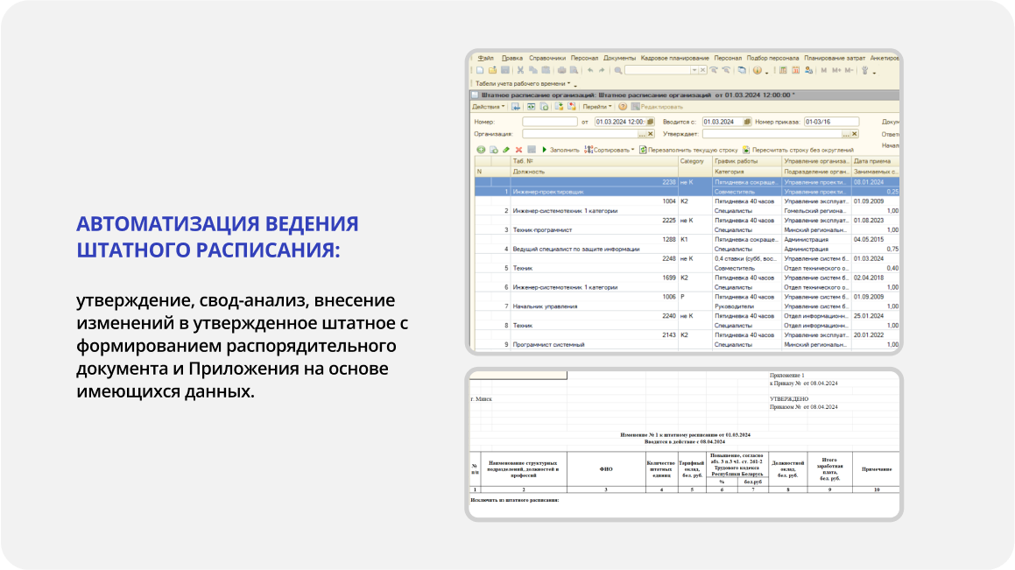This screenshot has width=1015, height=570.
Task: Open calendar picker for Вводится с date
Action: (747, 122)
